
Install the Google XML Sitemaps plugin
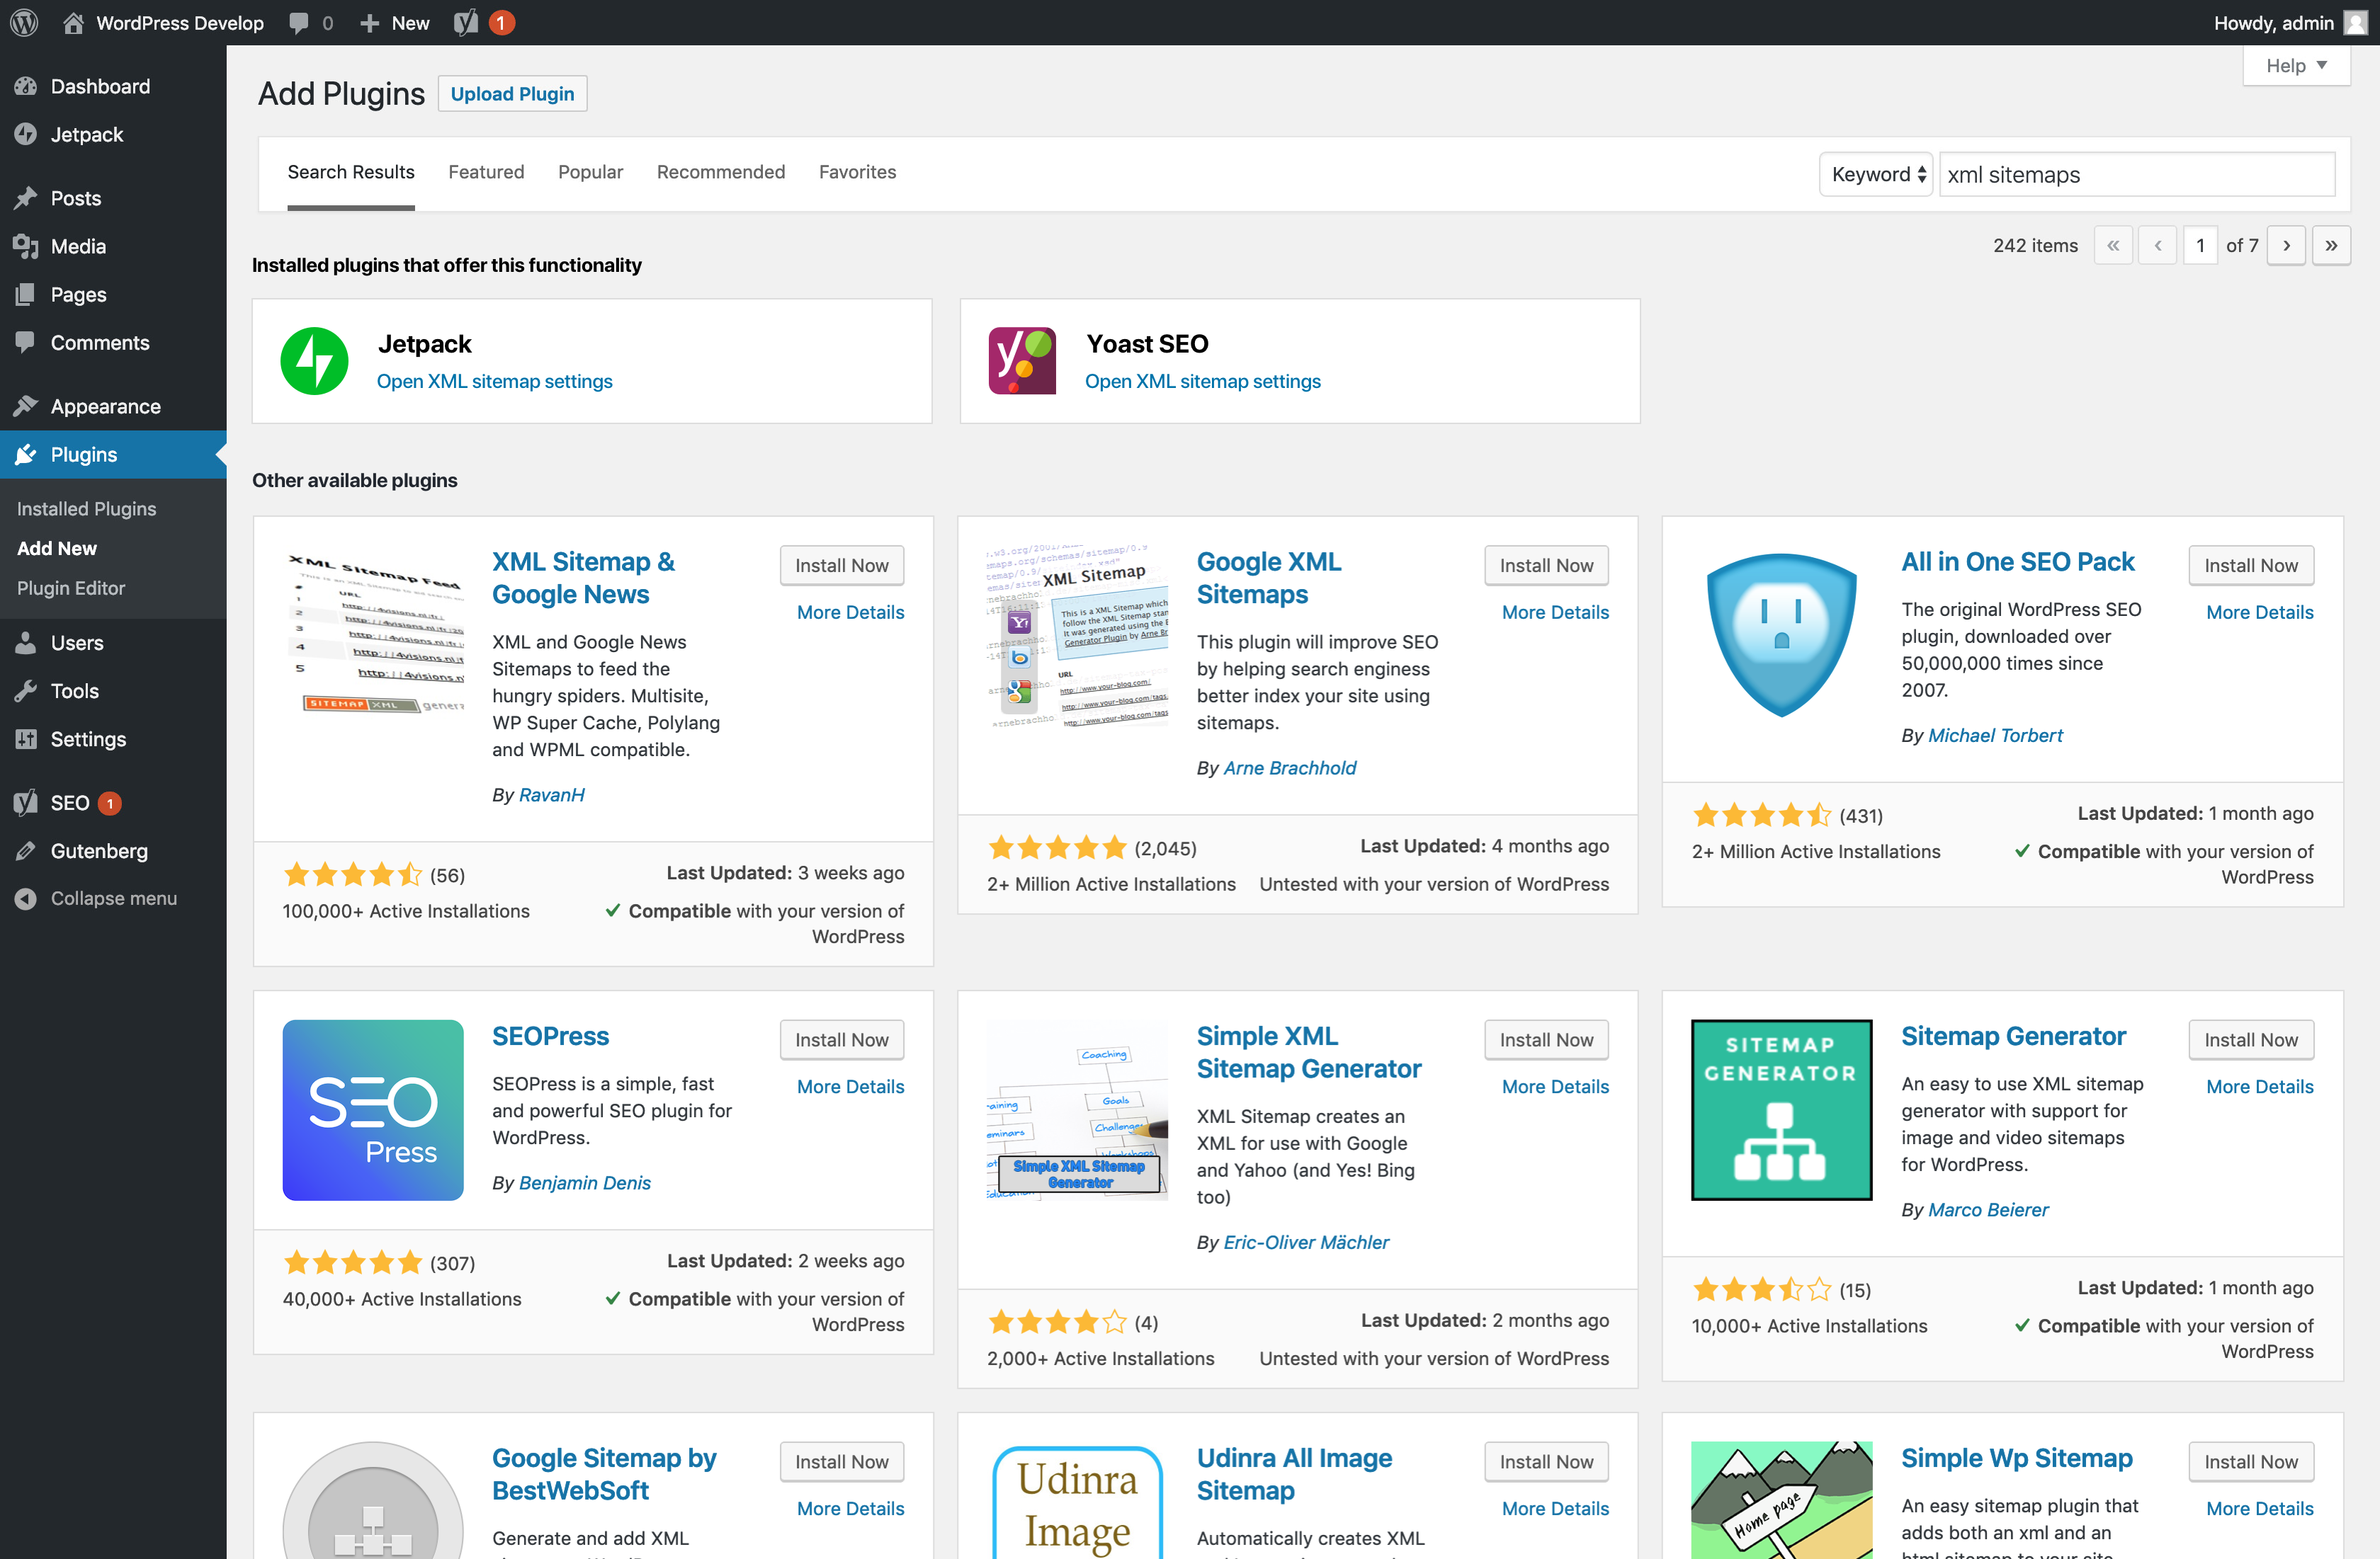tap(1545, 566)
